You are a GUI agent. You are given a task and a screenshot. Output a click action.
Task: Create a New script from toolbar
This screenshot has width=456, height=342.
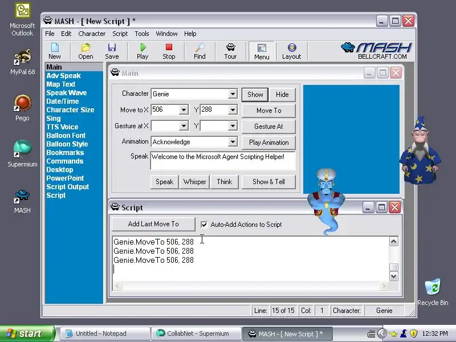55,51
